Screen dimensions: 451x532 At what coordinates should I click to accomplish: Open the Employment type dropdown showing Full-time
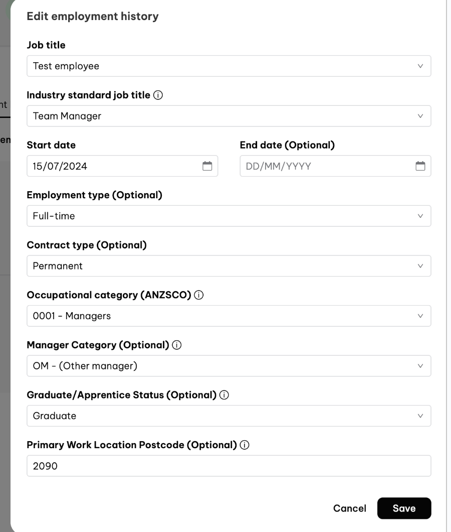pyautogui.click(x=229, y=216)
